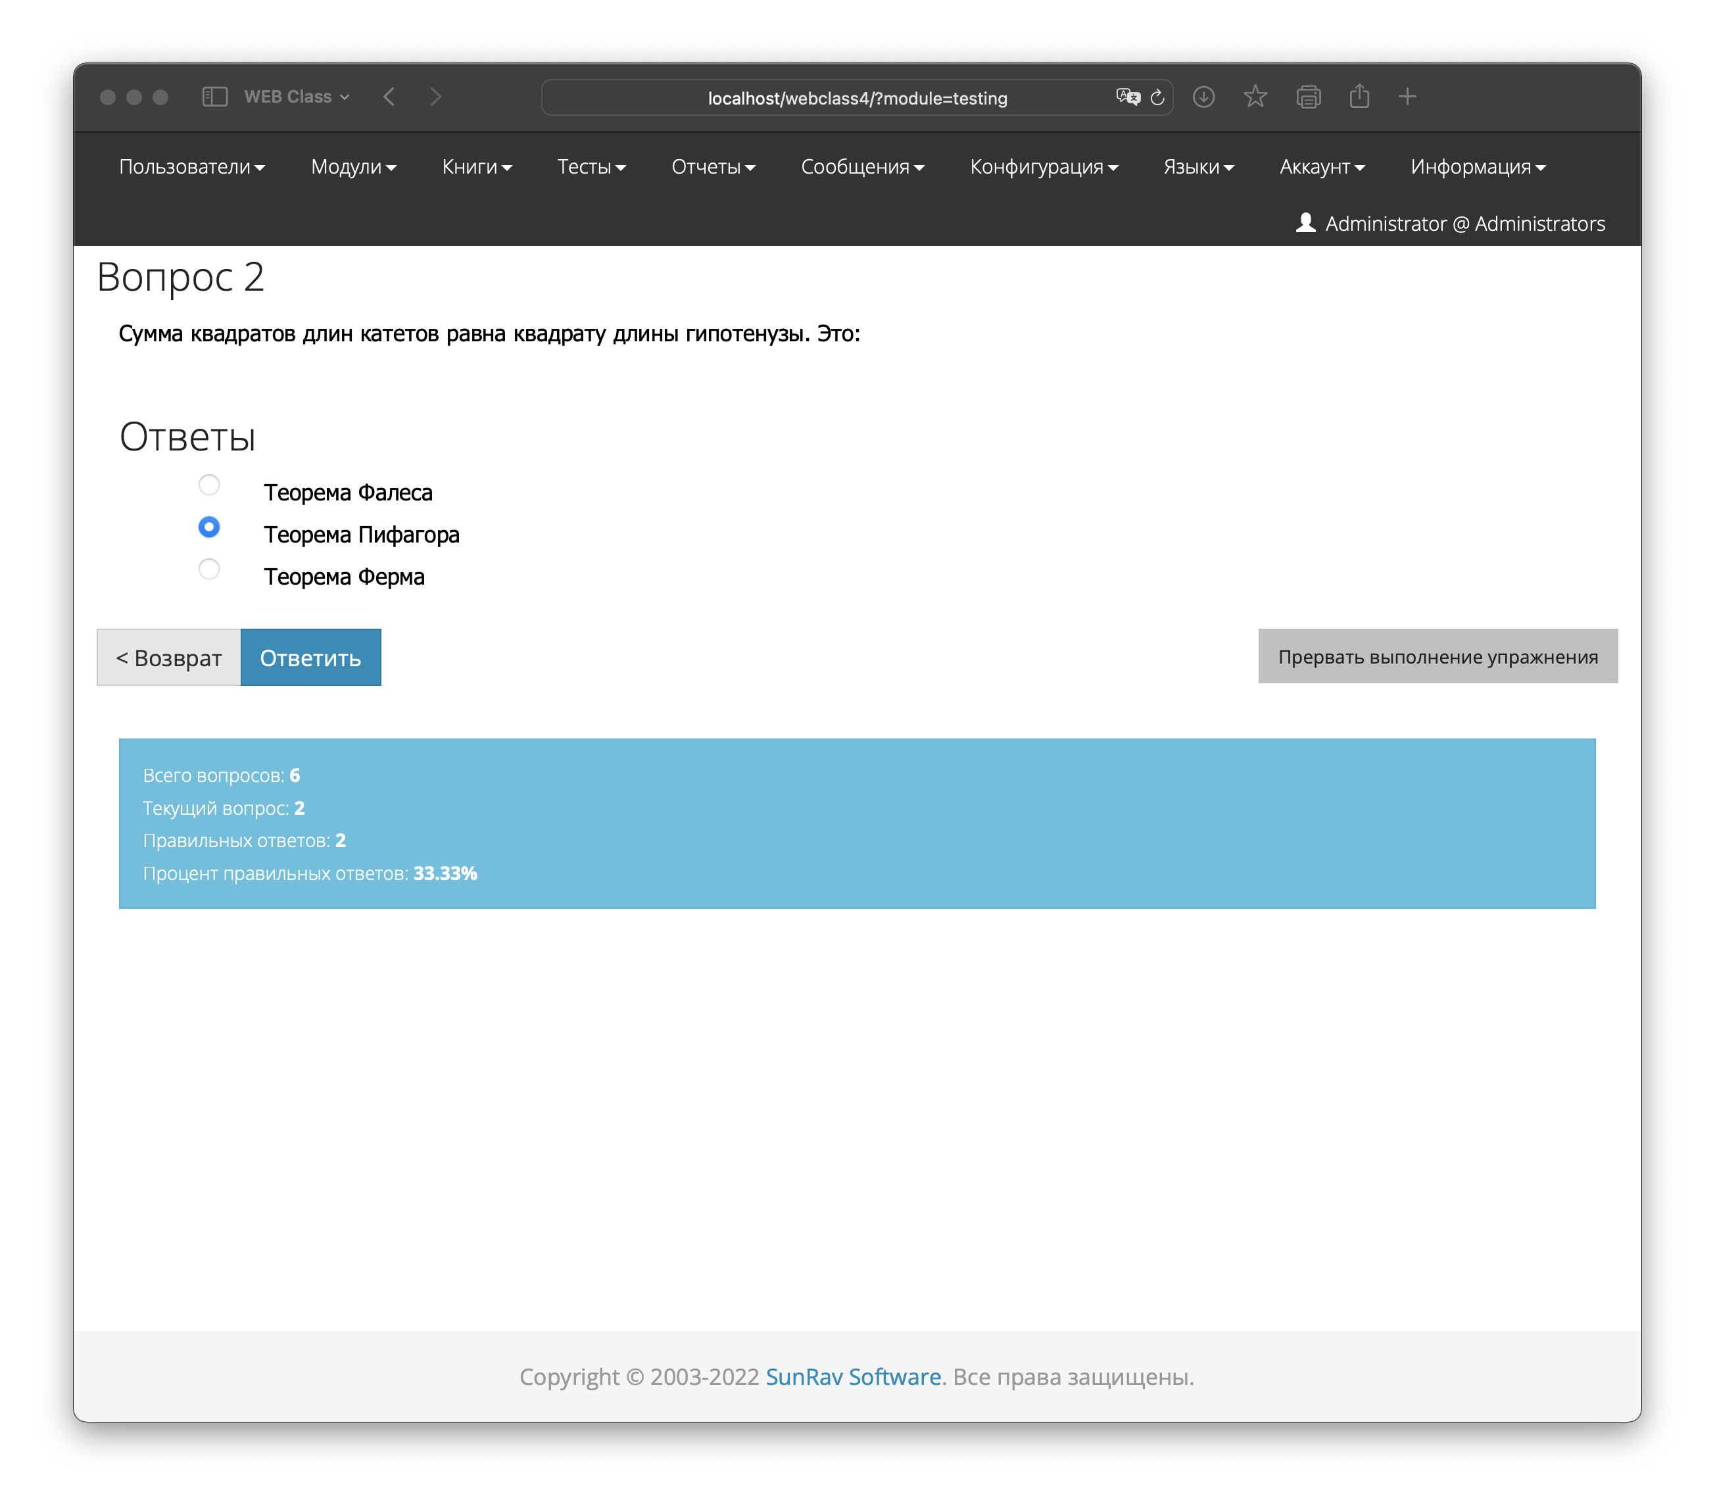Image resolution: width=1715 pixels, height=1506 pixels.
Task: Click Administrator @ Administrators text
Action: click(x=1464, y=223)
